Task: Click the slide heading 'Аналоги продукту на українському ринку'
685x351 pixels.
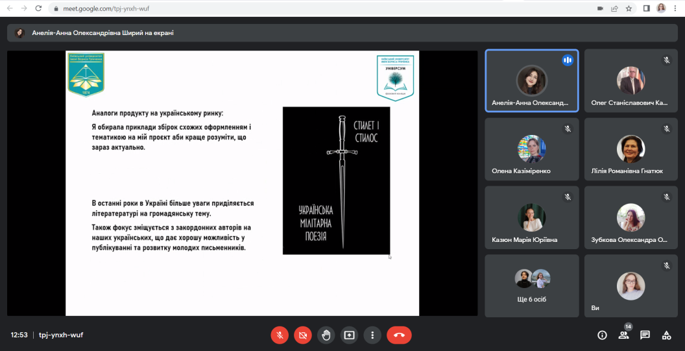Action: point(158,113)
